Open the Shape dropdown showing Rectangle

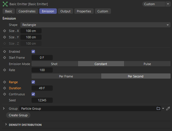95,25
